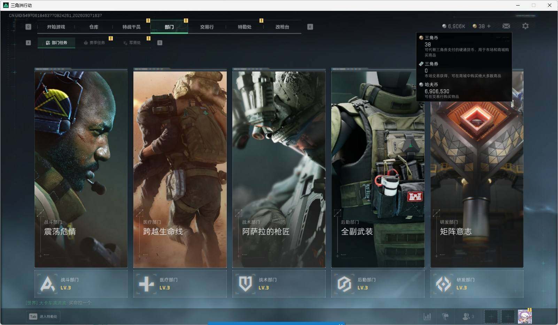This screenshot has height=325, width=558.
Task: Click the second empty squad slot plus
Action: [x=508, y=317]
